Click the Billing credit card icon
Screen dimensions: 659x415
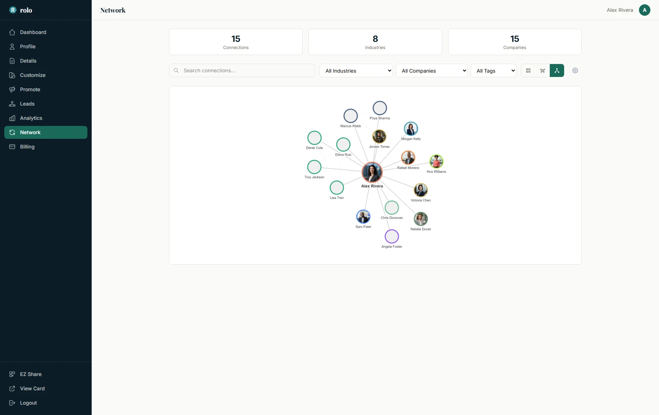(x=12, y=147)
